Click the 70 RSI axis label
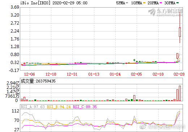Image resolution: width=188 pixels, height=132 pixels. 17,120
